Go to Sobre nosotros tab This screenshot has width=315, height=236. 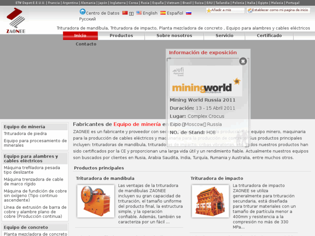click(174, 36)
